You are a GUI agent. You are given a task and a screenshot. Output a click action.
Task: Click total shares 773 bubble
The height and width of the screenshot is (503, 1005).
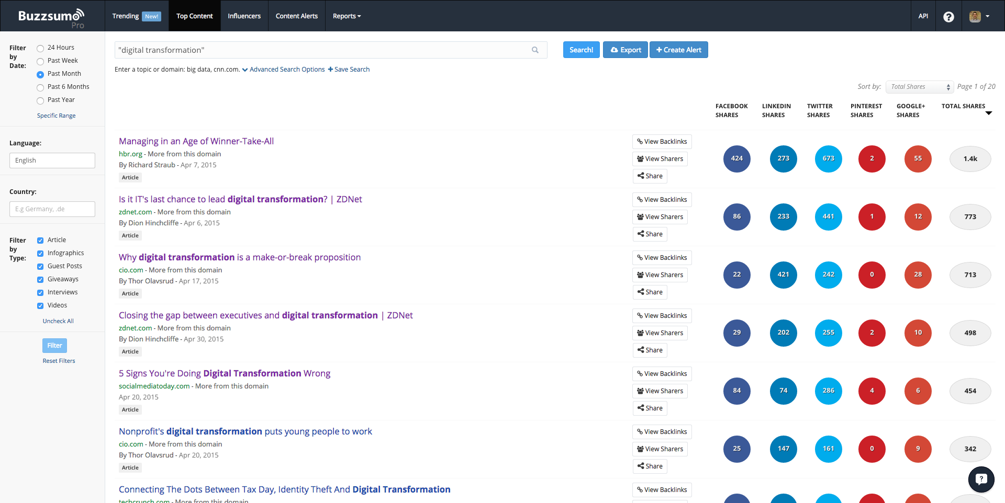coord(970,217)
